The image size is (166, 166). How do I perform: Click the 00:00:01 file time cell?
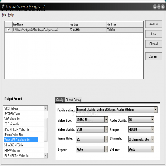[125, 30]
